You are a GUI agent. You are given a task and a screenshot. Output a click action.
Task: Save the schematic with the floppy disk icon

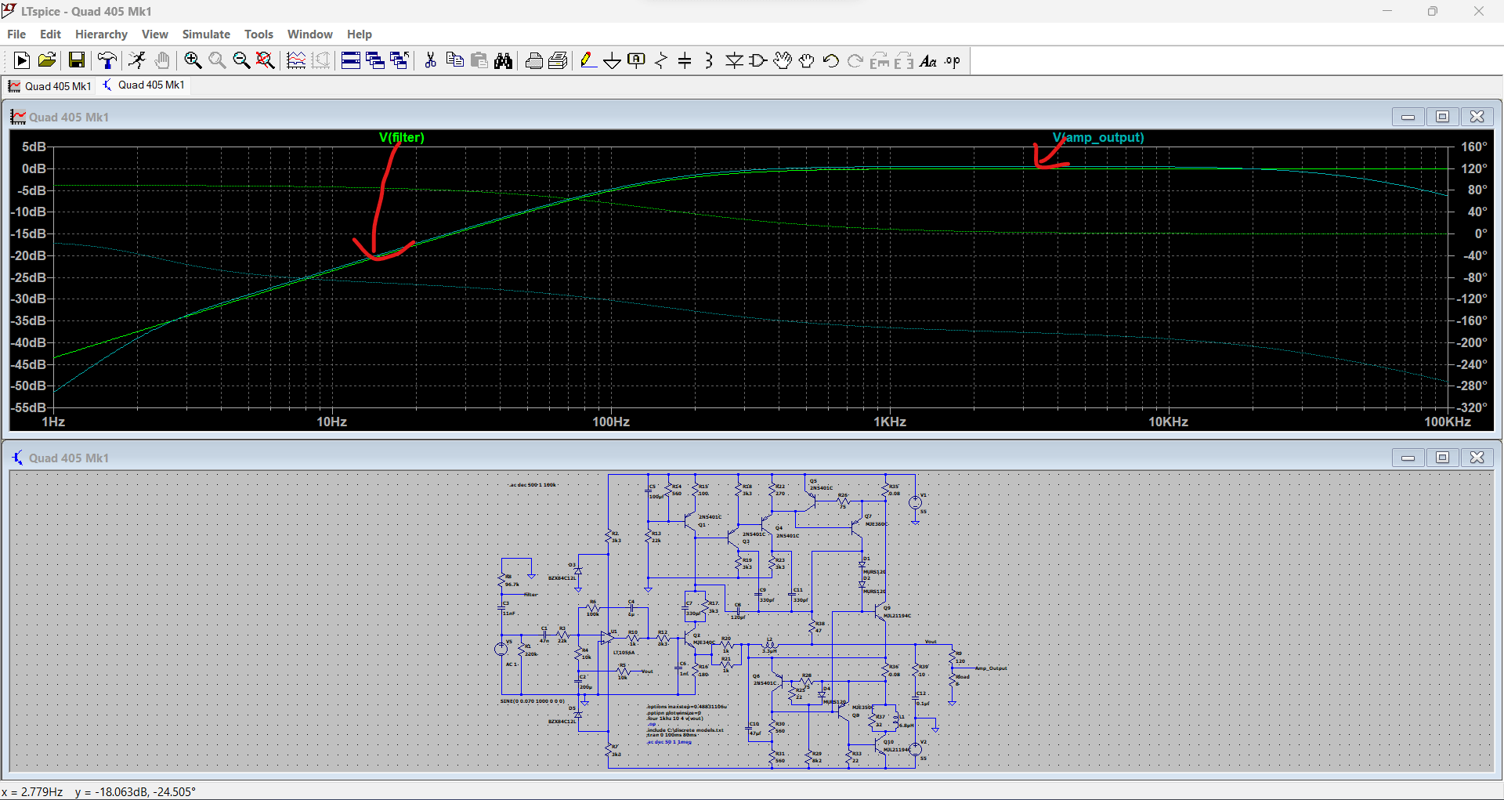tap(76, 60)
